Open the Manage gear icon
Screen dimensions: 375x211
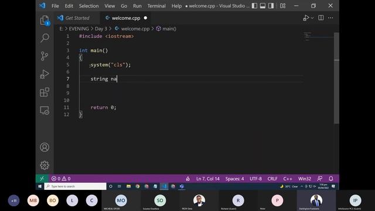pos(45,165)
